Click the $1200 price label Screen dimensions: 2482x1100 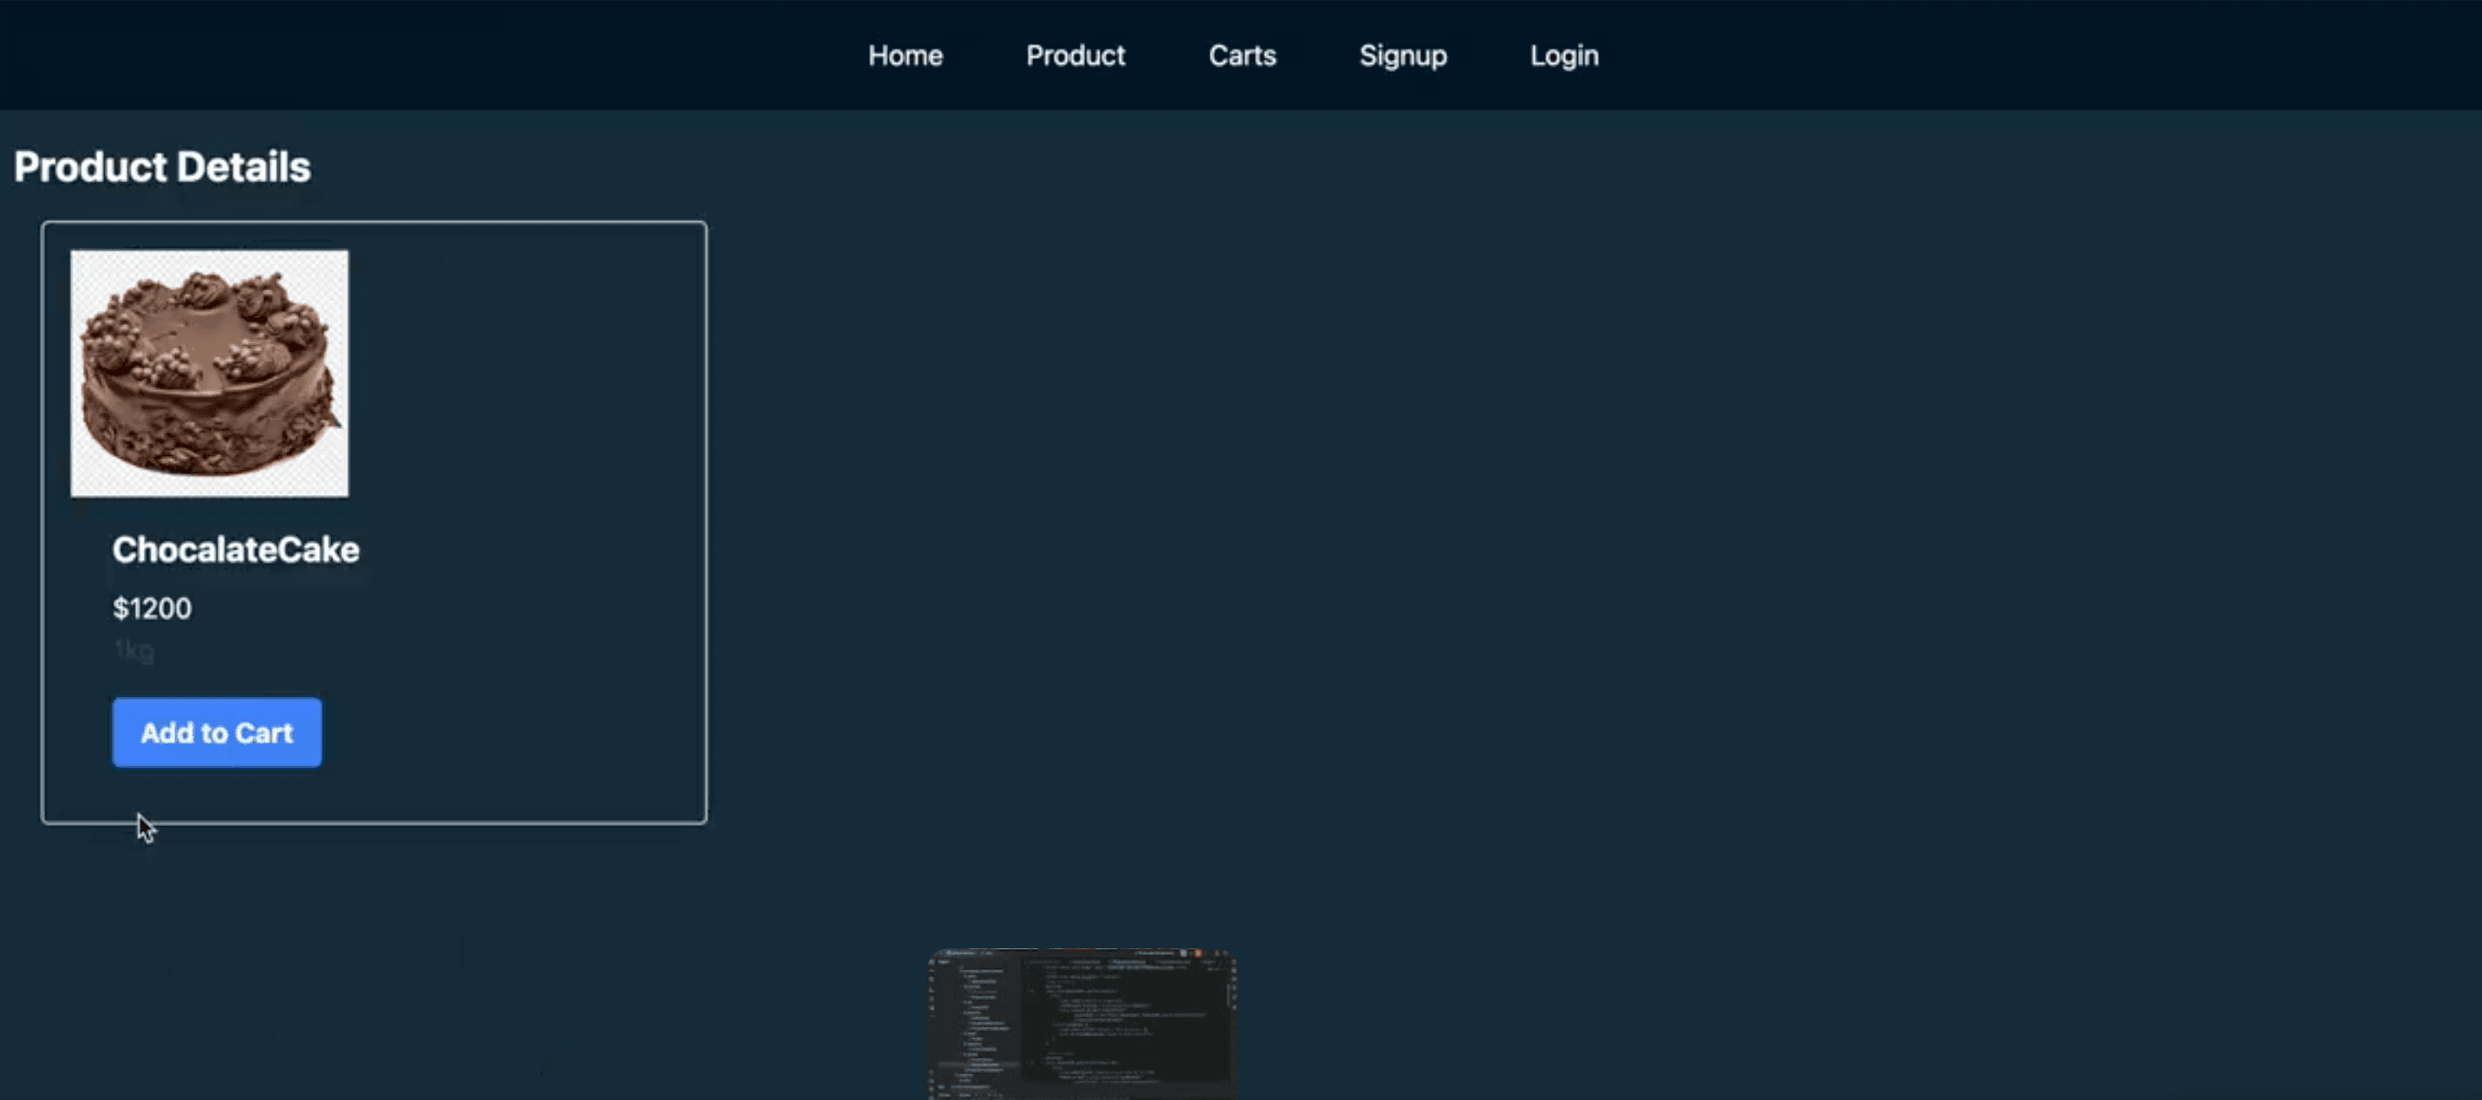152,609
